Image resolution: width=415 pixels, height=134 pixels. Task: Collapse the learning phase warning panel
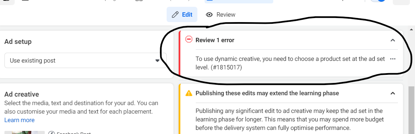click(393, 93)
